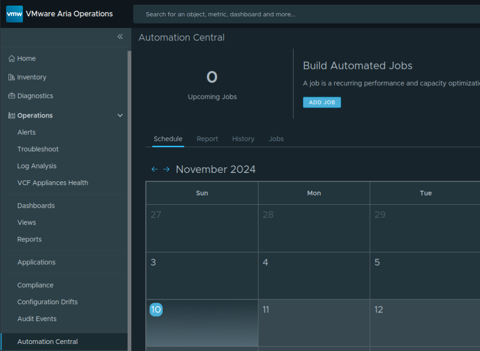Click the Upcoming Jobs count

click(212, 77)
